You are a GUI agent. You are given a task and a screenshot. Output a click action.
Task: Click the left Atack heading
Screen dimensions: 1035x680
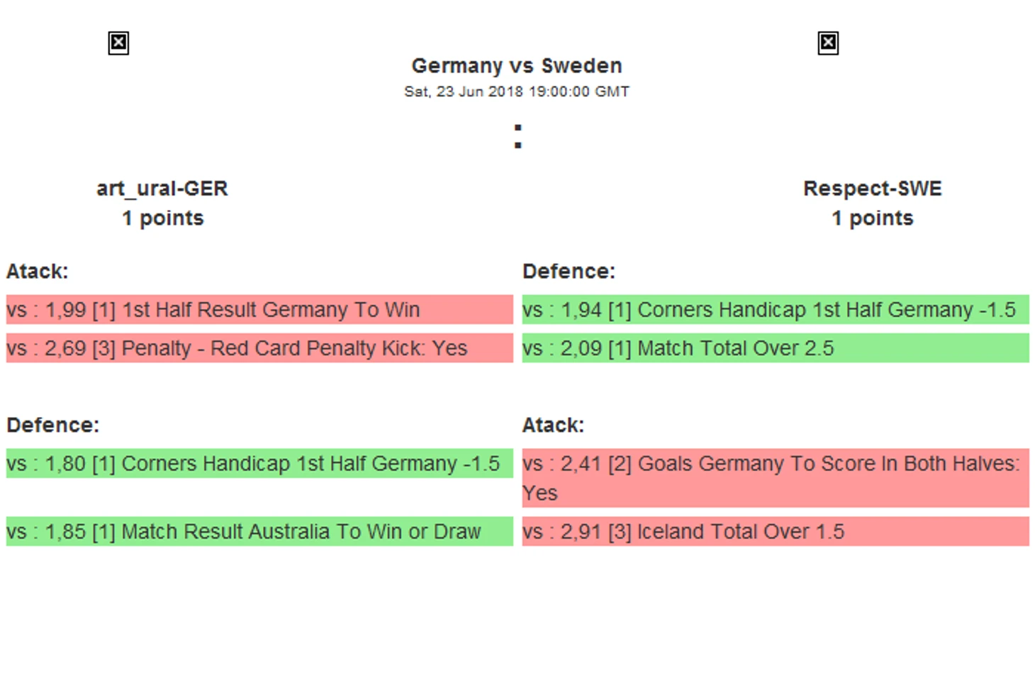(x=38, y=272)
